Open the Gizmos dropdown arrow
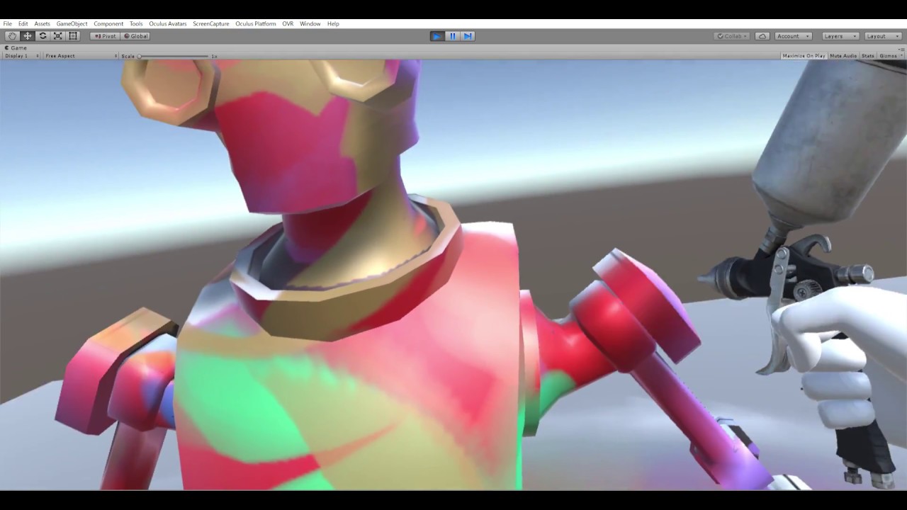 click(901, 56)
